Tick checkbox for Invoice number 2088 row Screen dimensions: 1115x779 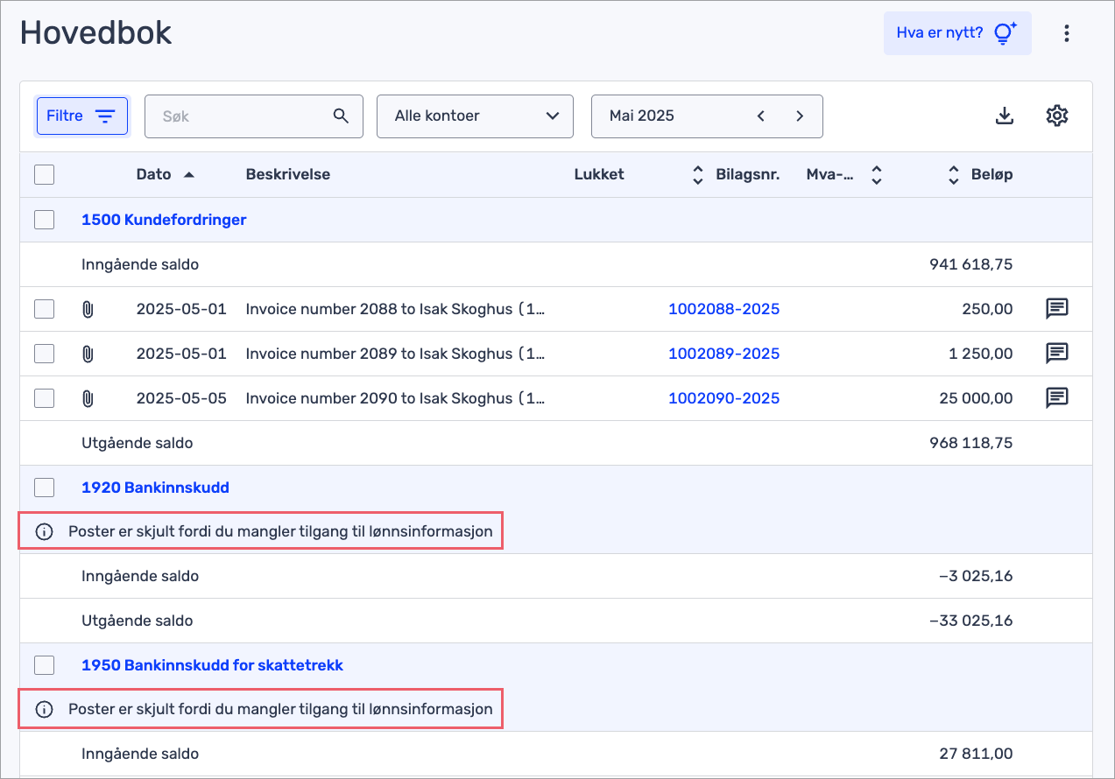(x=44, y=309)
